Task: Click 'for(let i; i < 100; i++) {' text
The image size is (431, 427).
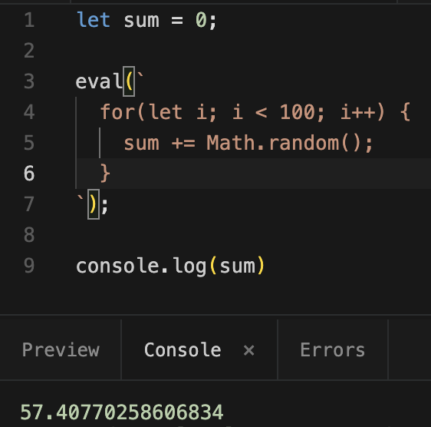Action: tap(255, 112)
